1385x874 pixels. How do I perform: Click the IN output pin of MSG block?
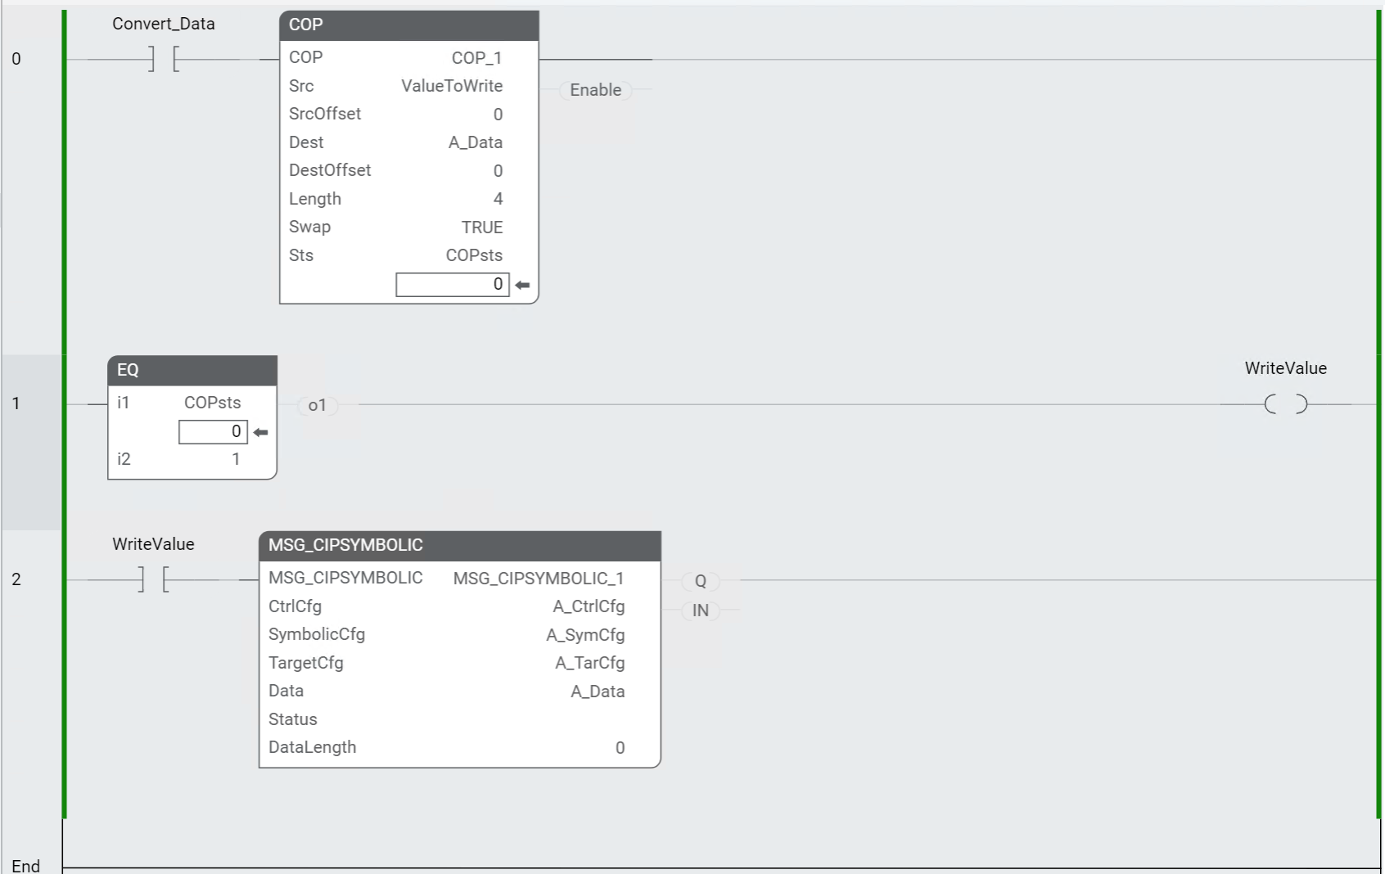[700, 610]
